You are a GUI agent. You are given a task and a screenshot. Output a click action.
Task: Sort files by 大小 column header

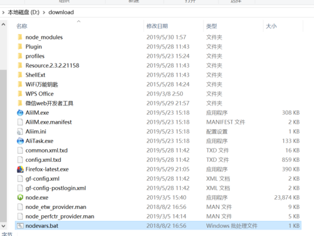tap(271, 26)
